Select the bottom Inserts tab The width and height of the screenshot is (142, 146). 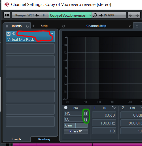16,139
